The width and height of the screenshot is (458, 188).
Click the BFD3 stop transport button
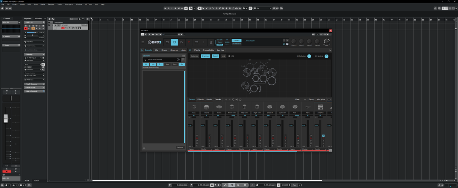pos(174,42)
